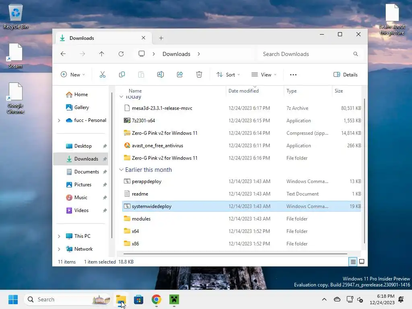Select Google Chrome desktop shortcut
412x309 pixels.
(x=16, y=98)
